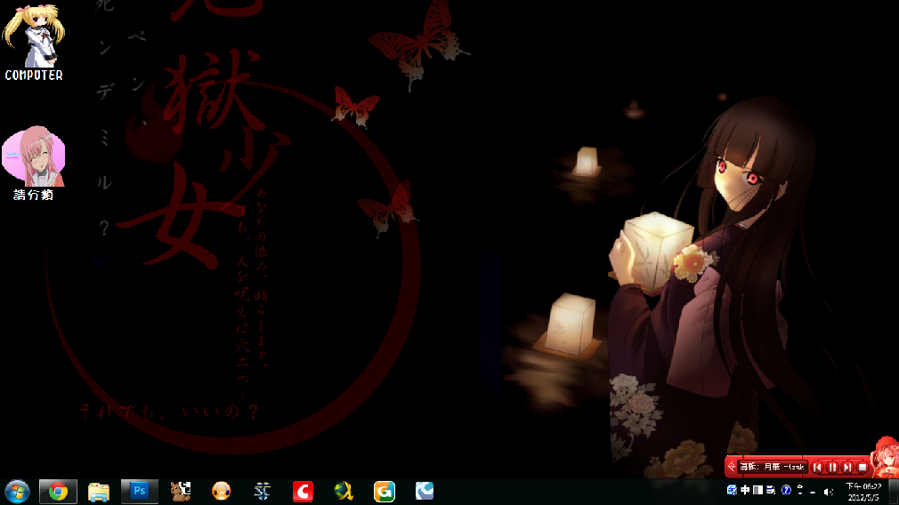Skip to previous track in music widget
The width and height of the screenshot is (899, 505).
(x=818, y=467)
